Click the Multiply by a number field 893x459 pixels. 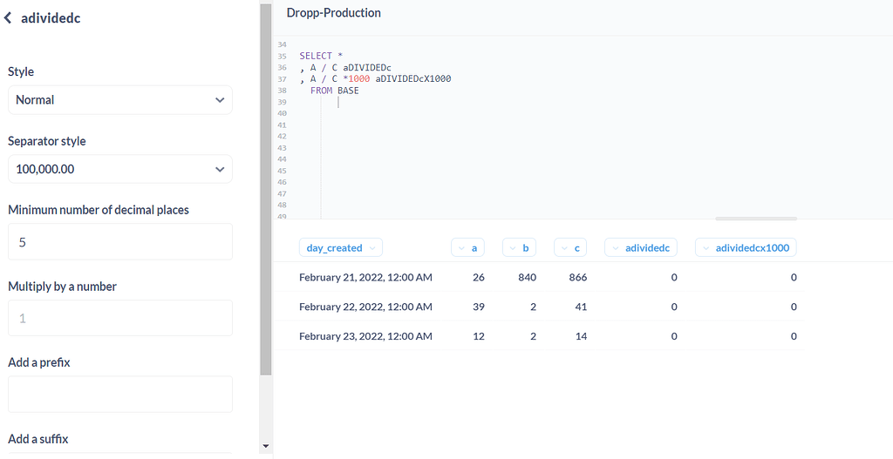[x=120, y=318]
